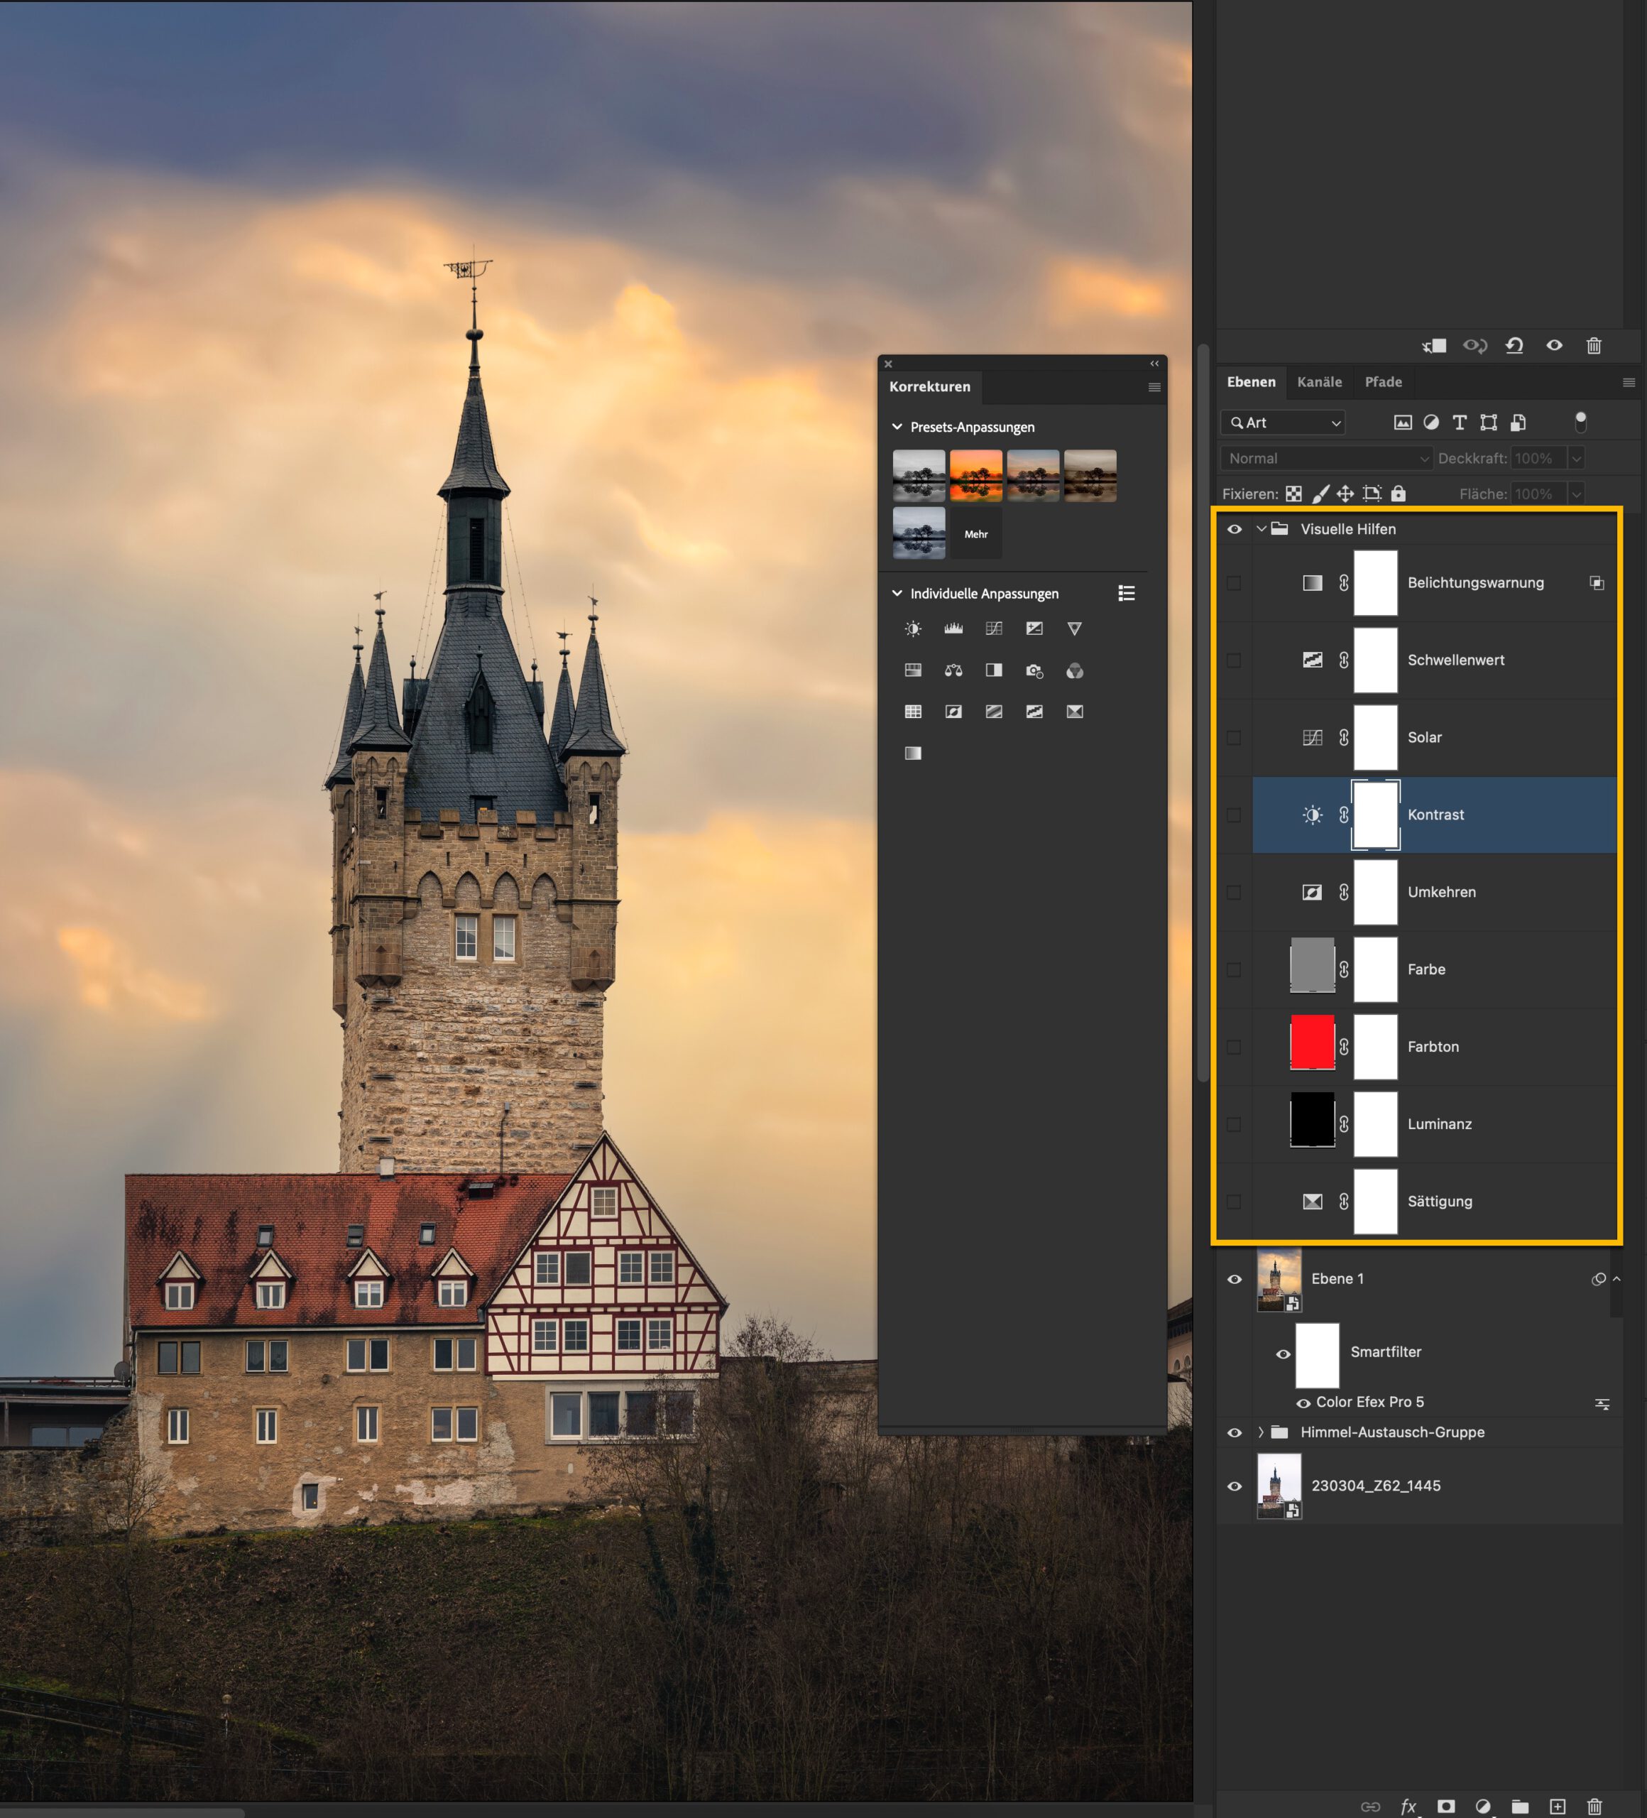The image size is (1647, 1818).
Task: Click the red Farbton color swatch
Action: coord(1312,1042)
